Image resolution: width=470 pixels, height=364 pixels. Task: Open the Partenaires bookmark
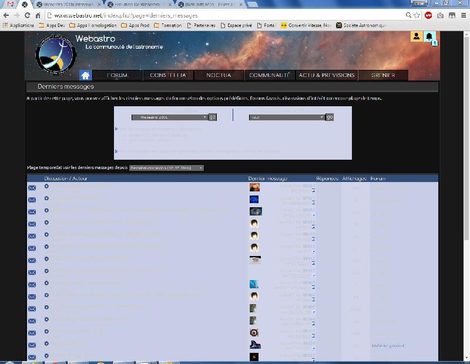point(201,25)
